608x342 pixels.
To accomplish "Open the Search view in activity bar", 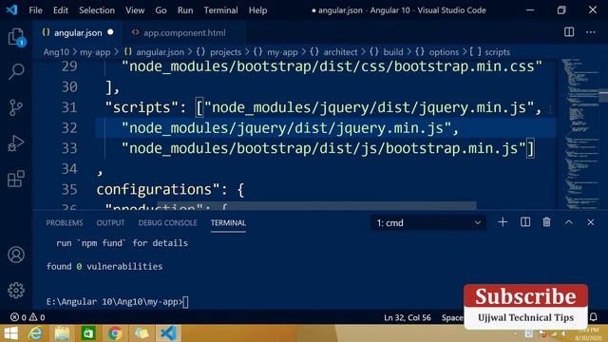I will click(16, 71).
